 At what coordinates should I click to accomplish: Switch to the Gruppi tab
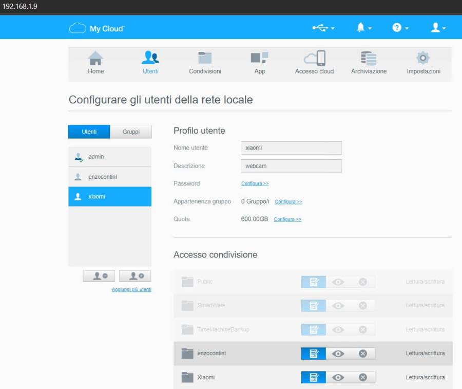pos(131,132)
